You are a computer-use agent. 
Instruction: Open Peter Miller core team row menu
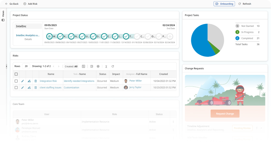coord(173,122)
